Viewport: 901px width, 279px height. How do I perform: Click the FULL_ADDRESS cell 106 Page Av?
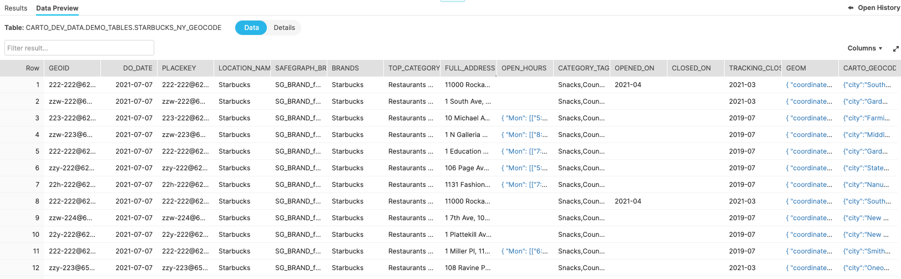tap(467, 168)
